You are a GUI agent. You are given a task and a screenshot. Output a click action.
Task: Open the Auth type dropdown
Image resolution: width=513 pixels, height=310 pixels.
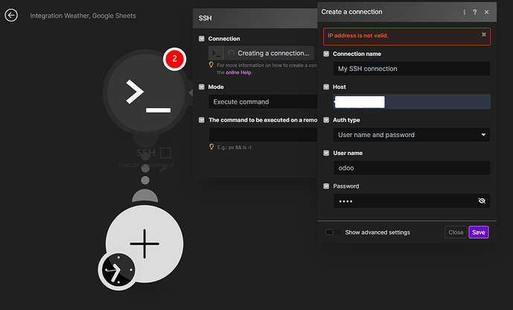pos(412,135)
